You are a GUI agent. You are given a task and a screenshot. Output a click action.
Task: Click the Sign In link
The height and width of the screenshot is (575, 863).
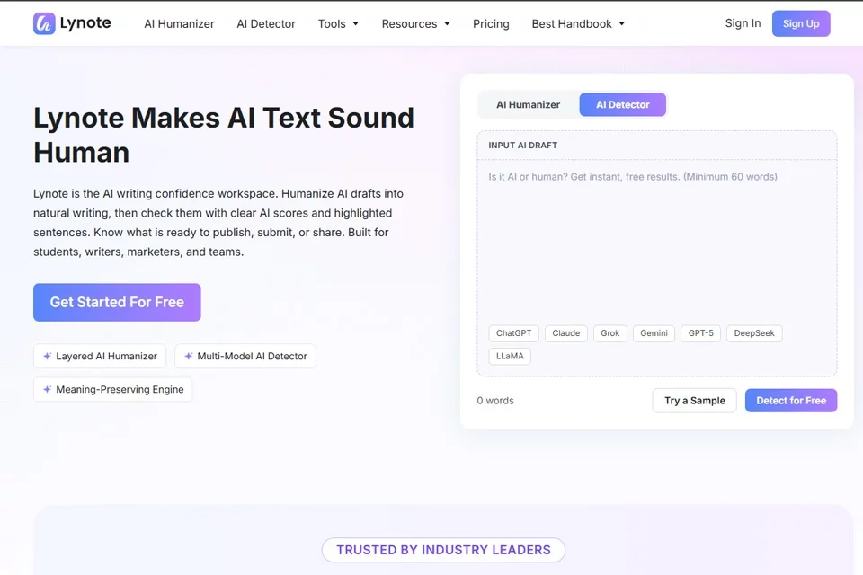(743, 23)
